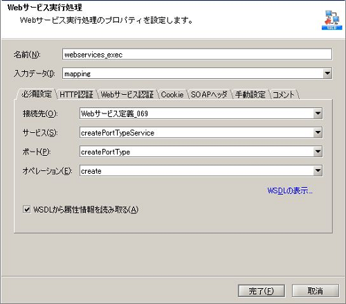
Task: Open the 入力データ dropdown arrow
Action: click(327, 73)
